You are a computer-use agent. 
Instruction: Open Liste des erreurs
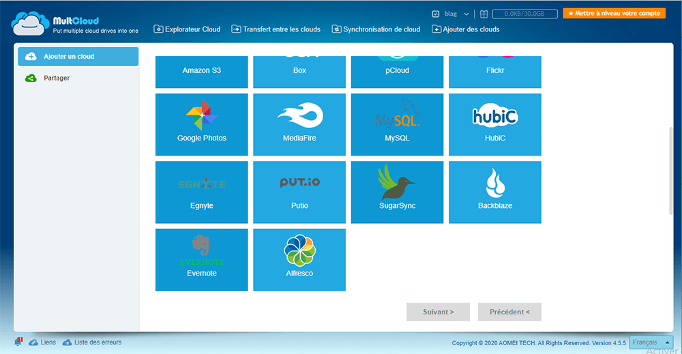(92, 342)
